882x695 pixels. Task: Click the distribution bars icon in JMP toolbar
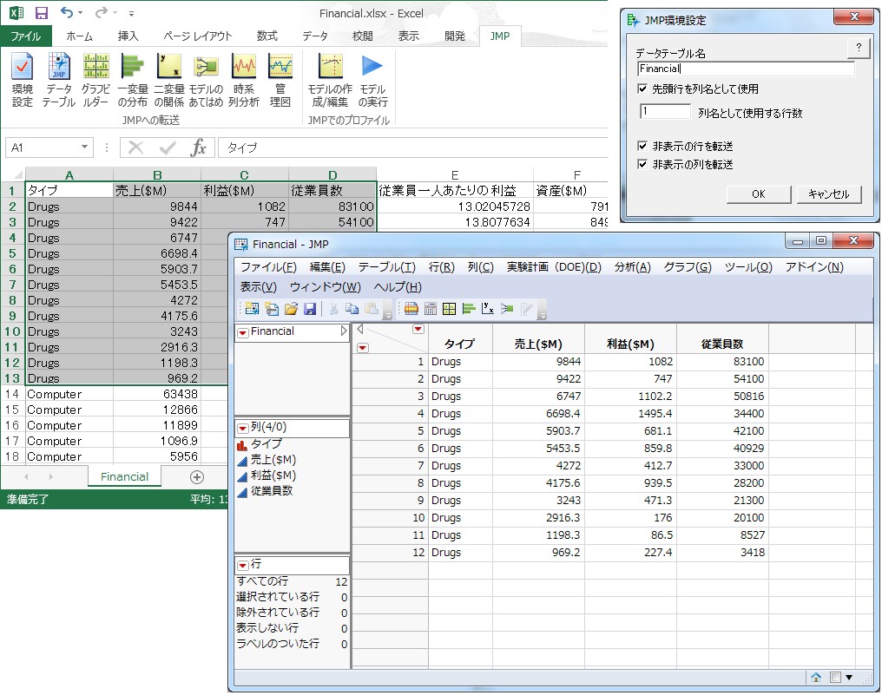tap(469, 308)
